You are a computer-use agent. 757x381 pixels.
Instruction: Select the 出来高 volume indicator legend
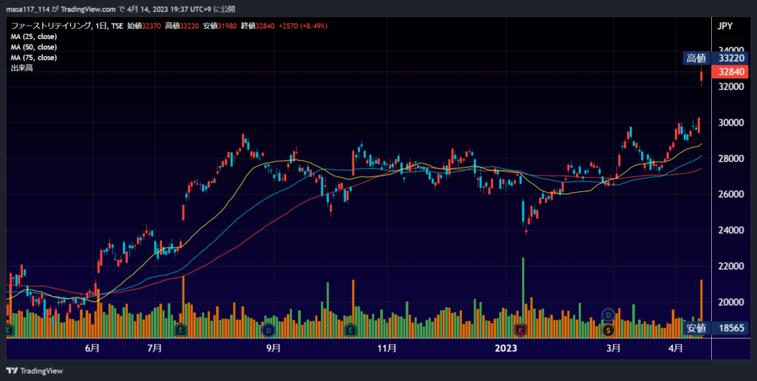[x=21, y=69]
